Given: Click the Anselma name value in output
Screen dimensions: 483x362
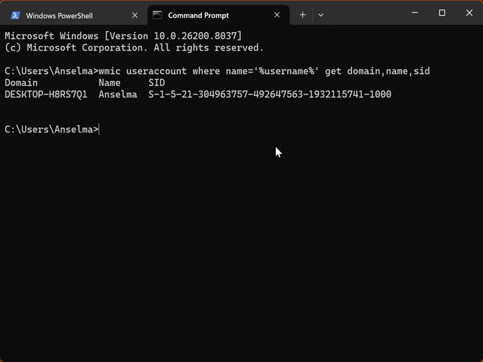Looking at the screenshot, I should point(118,94).
